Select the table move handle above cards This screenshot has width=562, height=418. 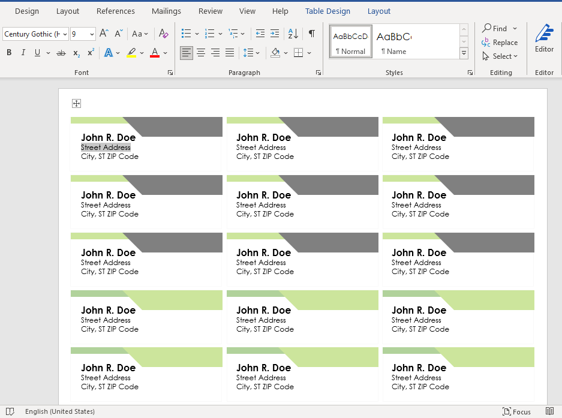(76, 103)
